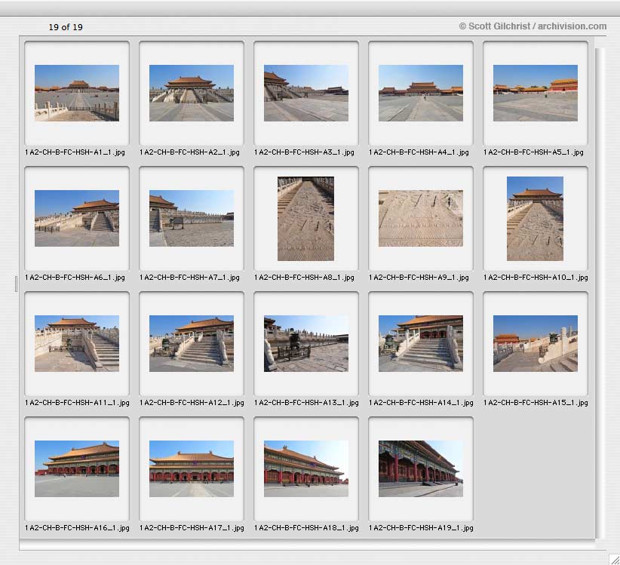This screenshot has height=565, width=620.
Task: Pick the bronze urn thumbnail A13_1.jpg
Action: tap(306, 343)
